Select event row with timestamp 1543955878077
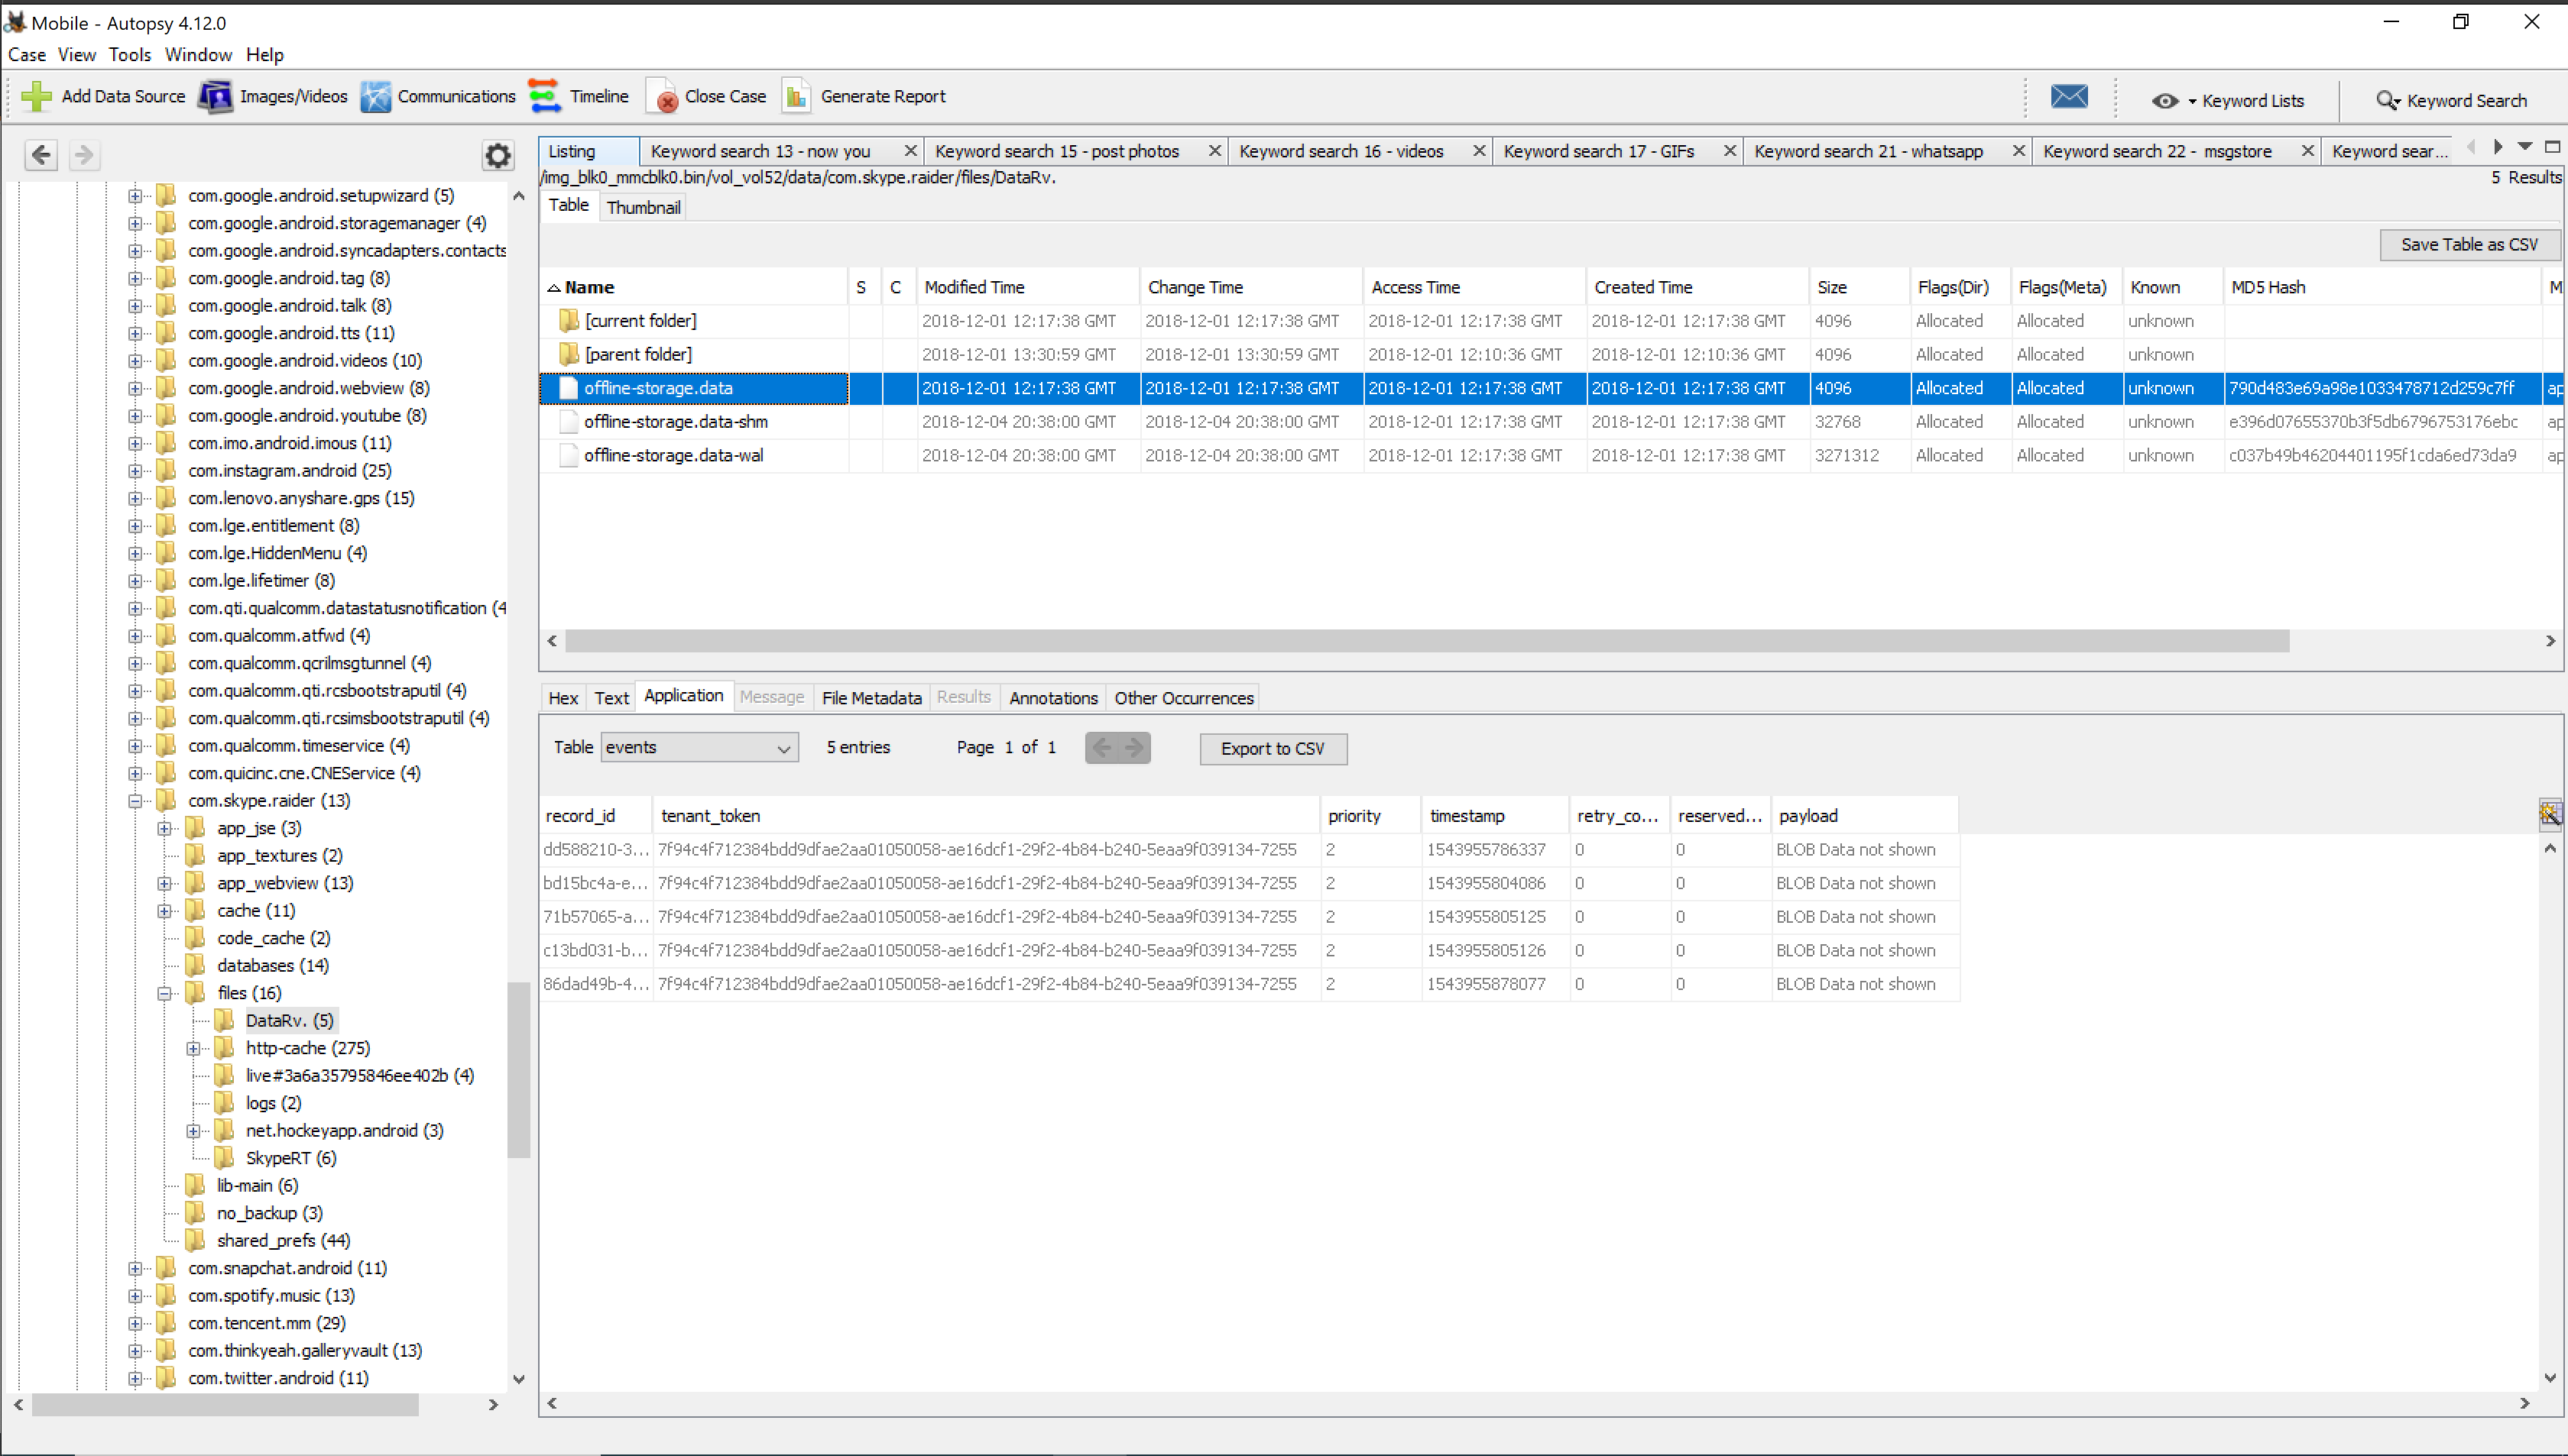The height and width of the screenshot is (1456, 2568). pos(1249,984)
